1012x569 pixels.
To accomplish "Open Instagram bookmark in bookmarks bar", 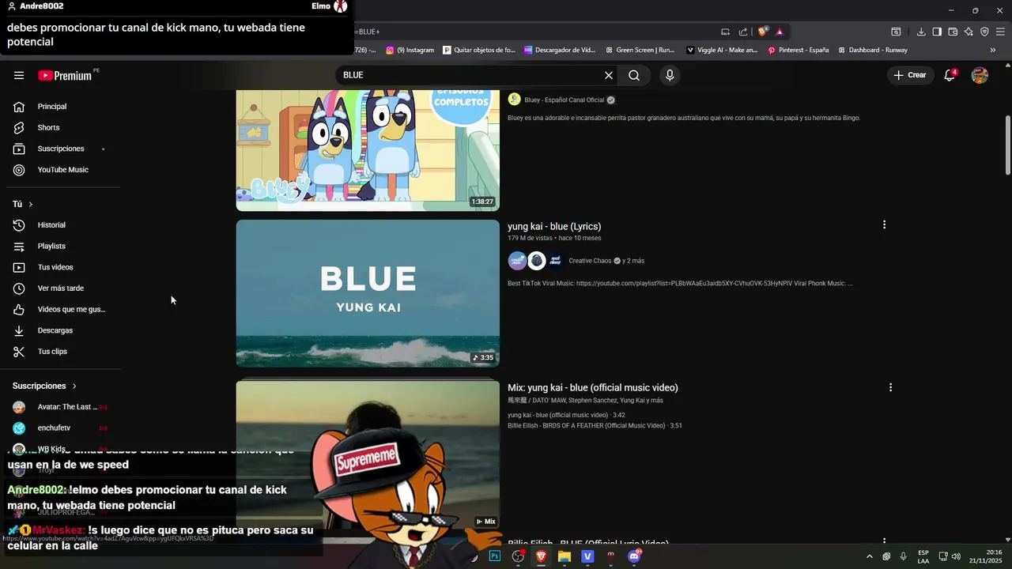I will click(410, 50).
